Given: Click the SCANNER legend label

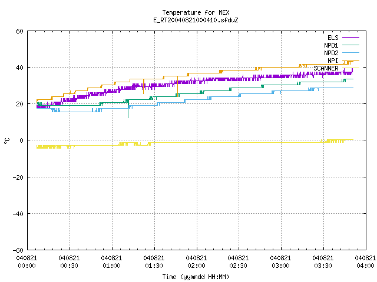Looking at the screenshot, I should [x=326, y=68].
